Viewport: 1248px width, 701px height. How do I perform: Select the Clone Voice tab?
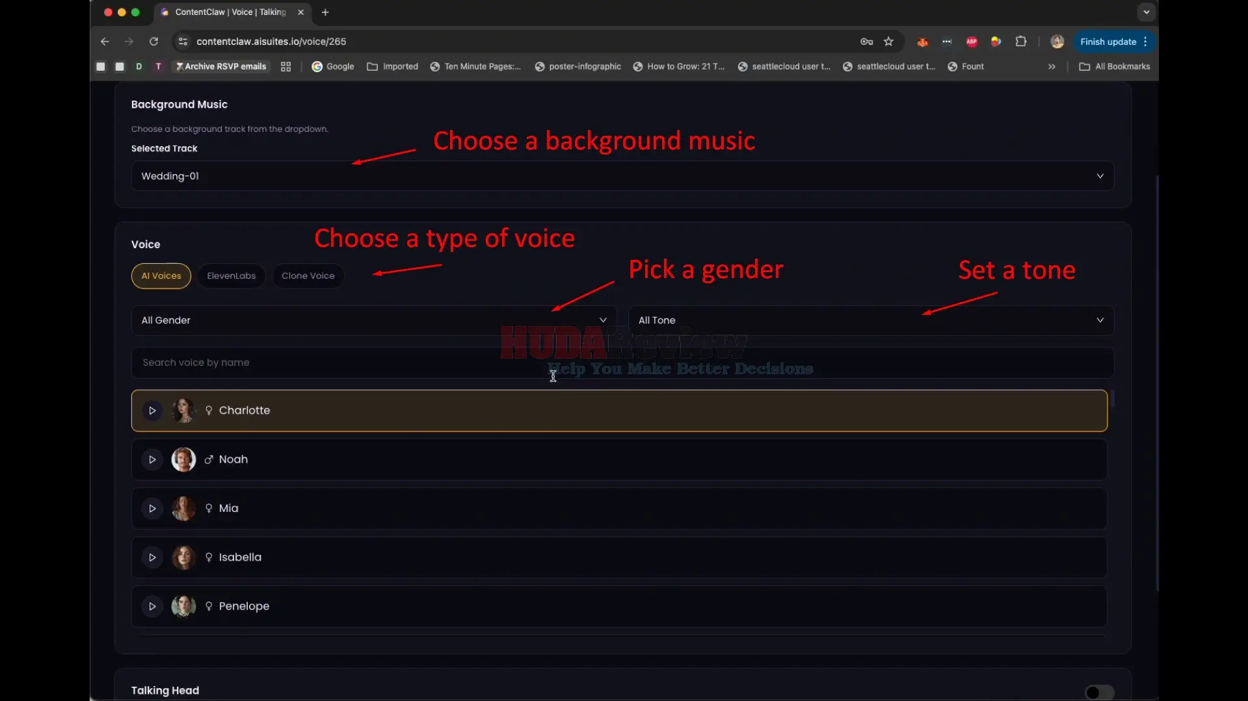(308, 276)
